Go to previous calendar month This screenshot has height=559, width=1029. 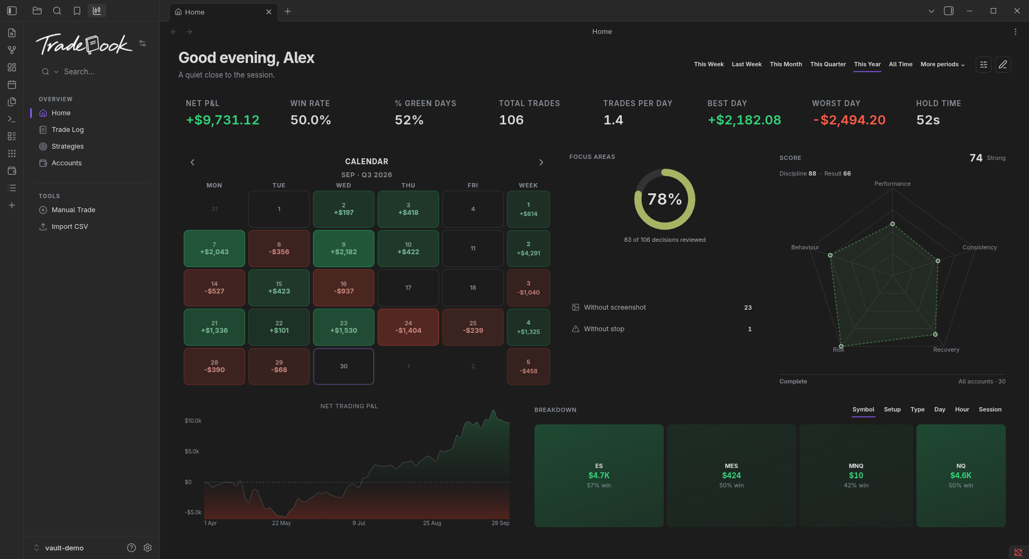pos(192,162)
